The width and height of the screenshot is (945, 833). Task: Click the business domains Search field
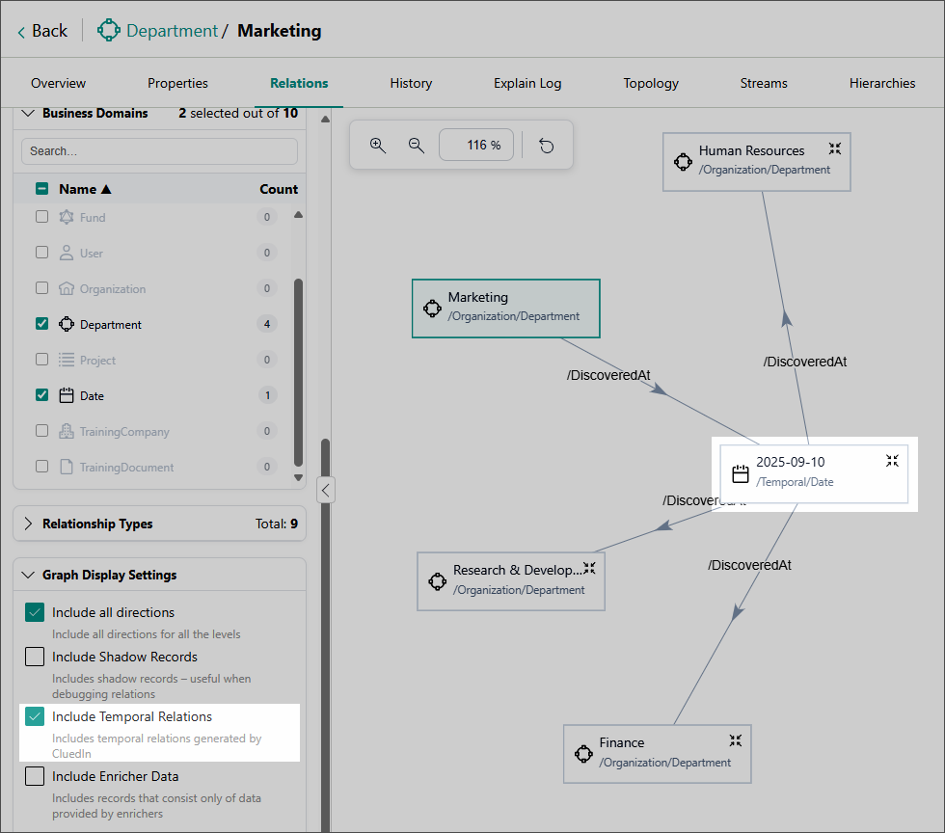point(159,151)
